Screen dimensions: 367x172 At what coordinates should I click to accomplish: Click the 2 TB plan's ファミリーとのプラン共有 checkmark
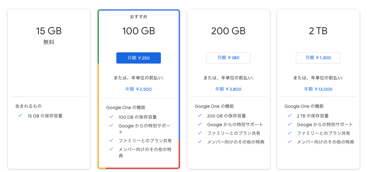click(x=290, y=133)
